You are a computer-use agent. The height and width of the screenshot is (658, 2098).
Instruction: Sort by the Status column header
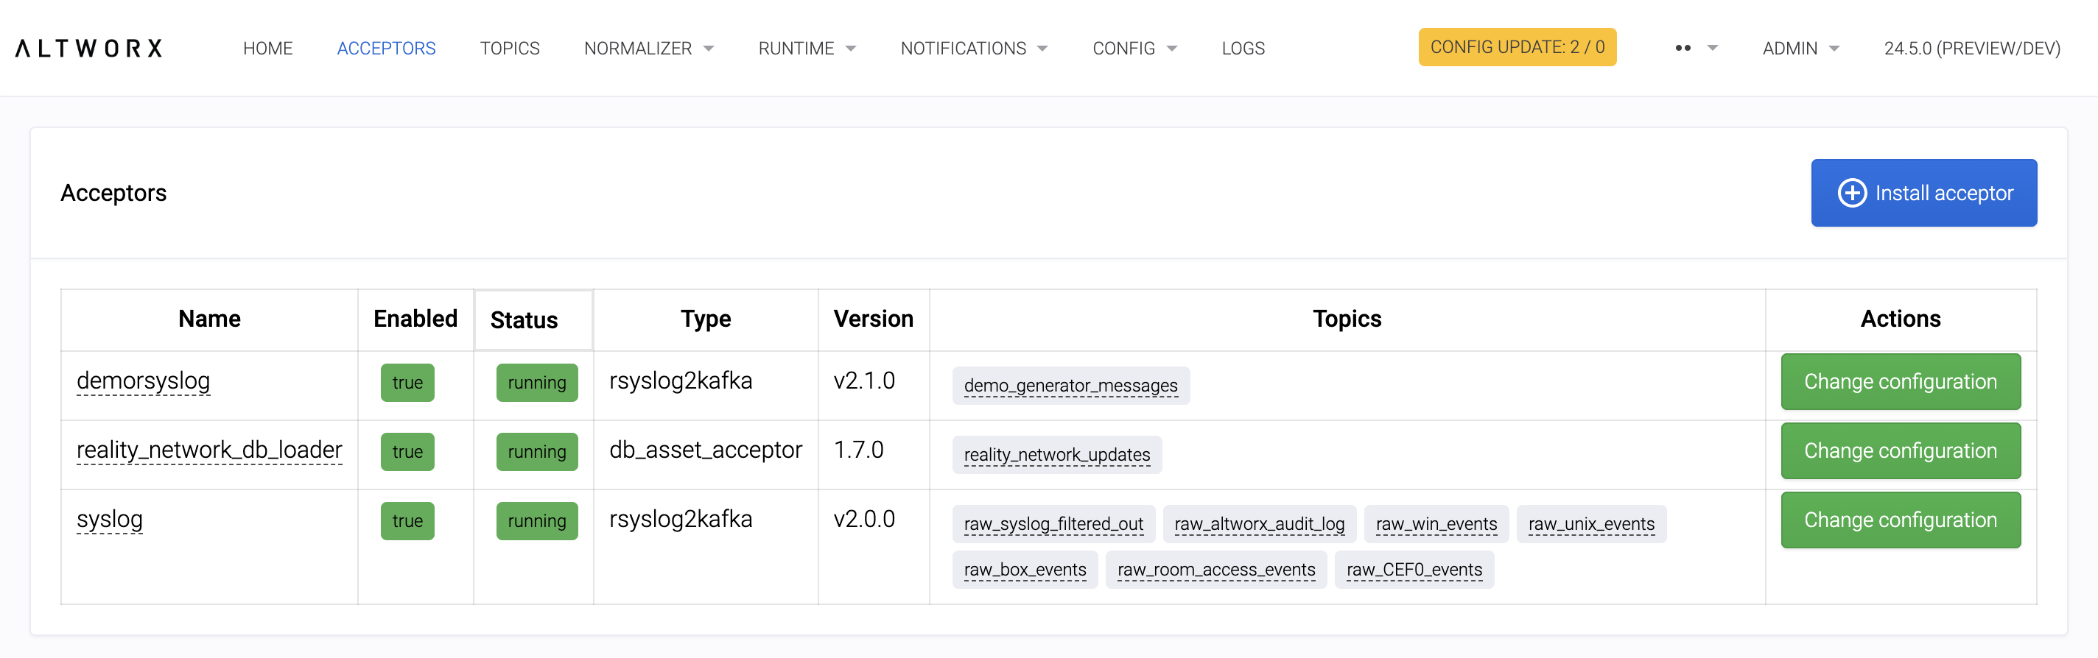pos(524,319)
